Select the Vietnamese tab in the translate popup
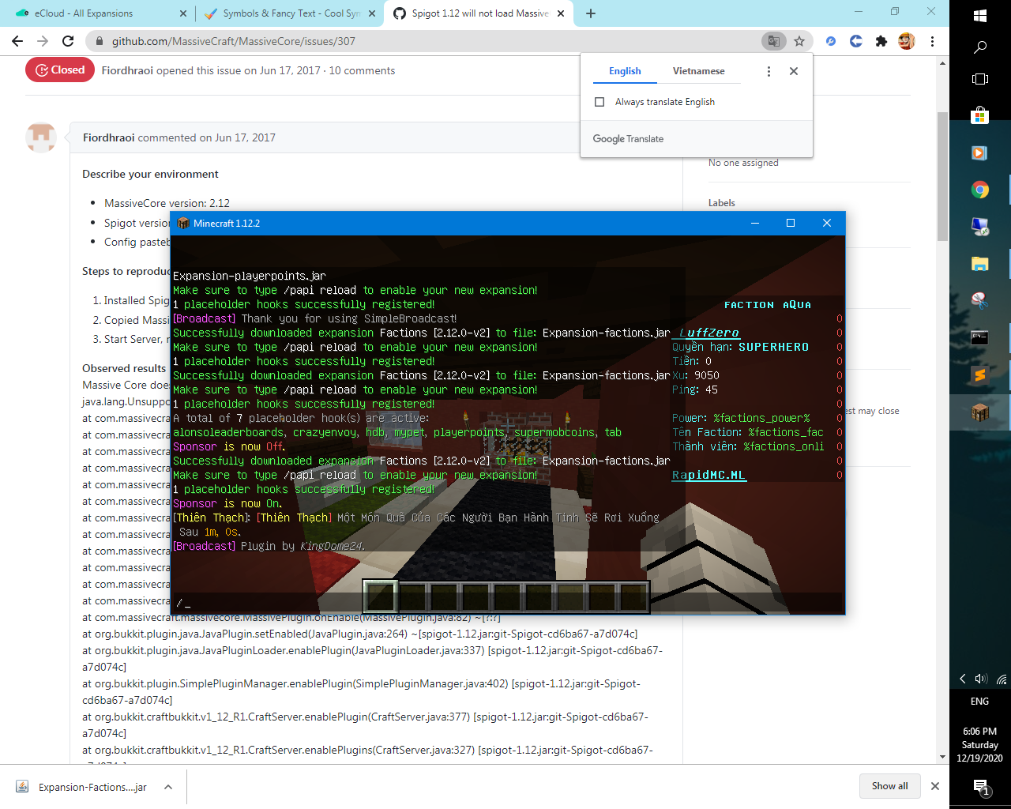This screenshot has height=809, width=1011. (698, 71)
